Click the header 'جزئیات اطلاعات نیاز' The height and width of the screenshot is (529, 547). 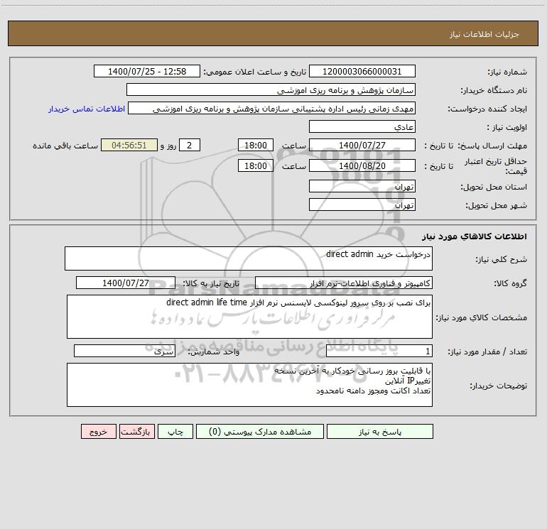484,34
